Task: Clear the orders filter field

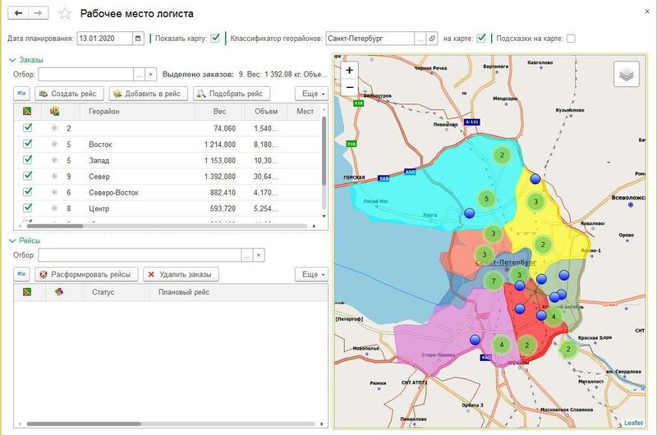Action: (150, 75)
